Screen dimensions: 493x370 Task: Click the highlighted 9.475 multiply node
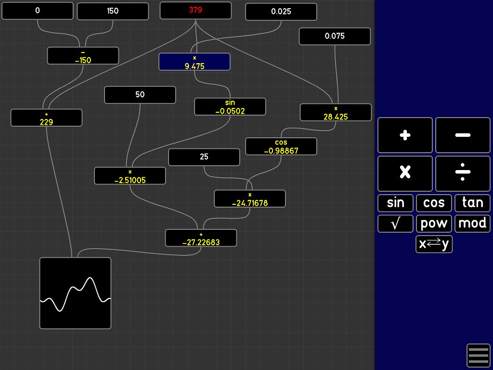(x=195, y=62)
